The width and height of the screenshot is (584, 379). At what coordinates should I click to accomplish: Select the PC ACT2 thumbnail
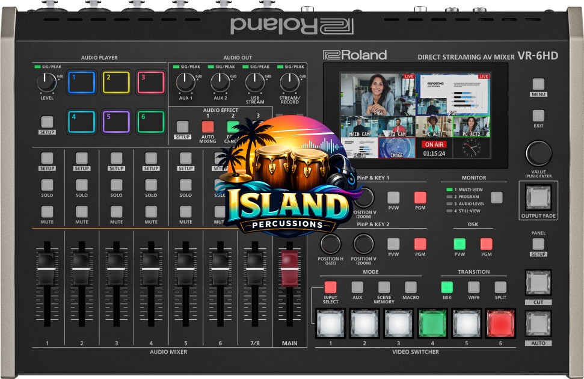[x=471, y=127]
